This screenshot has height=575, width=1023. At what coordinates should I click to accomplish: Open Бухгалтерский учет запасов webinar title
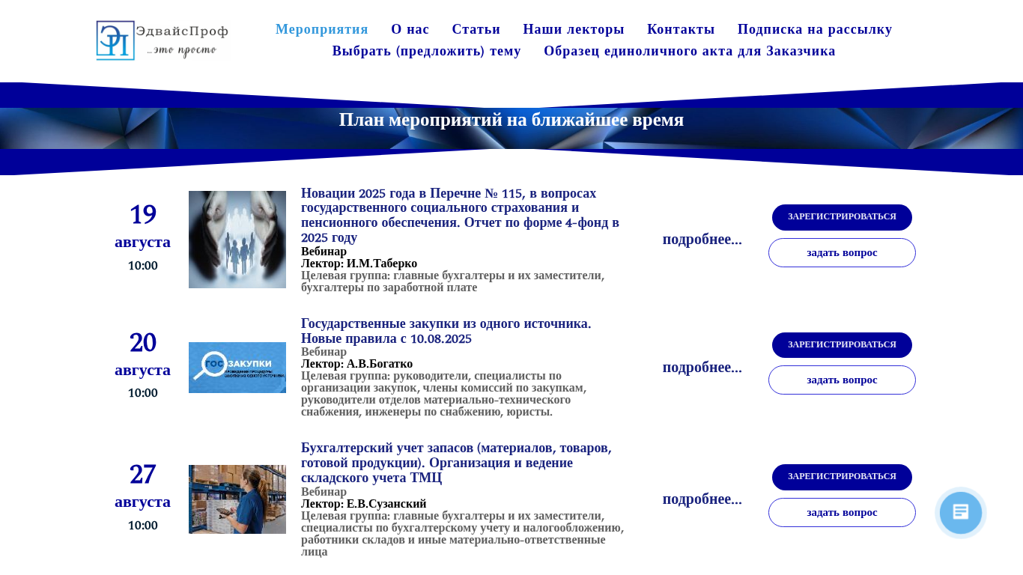point(456,463)
